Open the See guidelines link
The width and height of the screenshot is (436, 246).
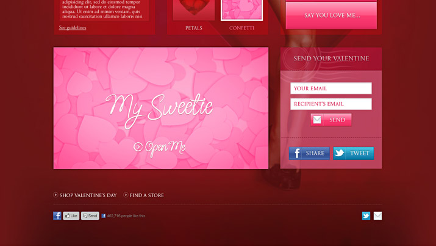tap(73, 27)
